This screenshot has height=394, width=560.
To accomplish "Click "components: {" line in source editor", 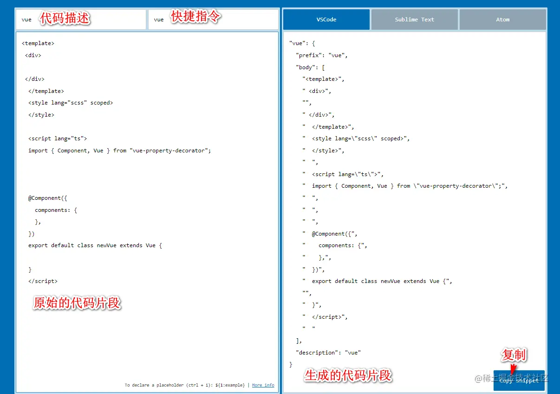I will click(x=56, y=210).
